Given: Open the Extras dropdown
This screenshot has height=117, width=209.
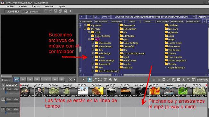Looking at the screenshot, I should pos(6,80).
